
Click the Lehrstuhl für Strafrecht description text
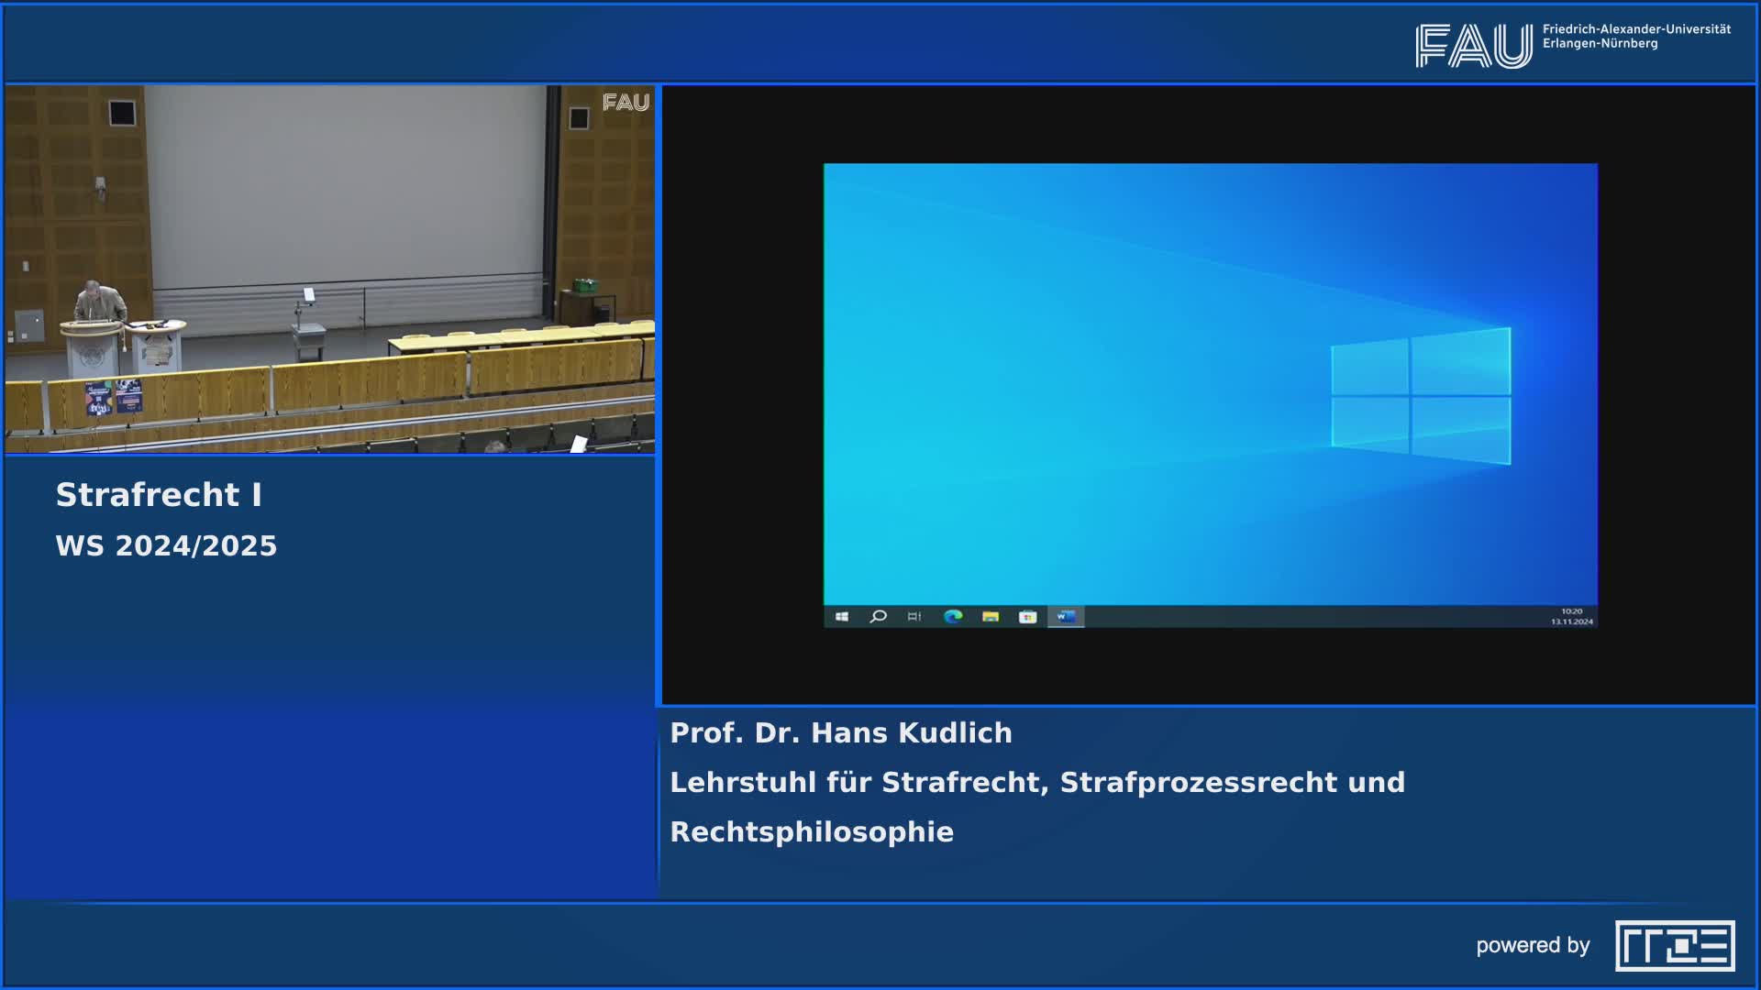[x=1036, y=783]
